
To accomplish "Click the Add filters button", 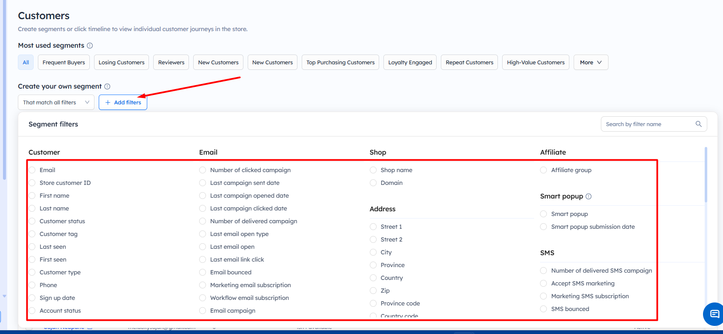I will point(123,102).
